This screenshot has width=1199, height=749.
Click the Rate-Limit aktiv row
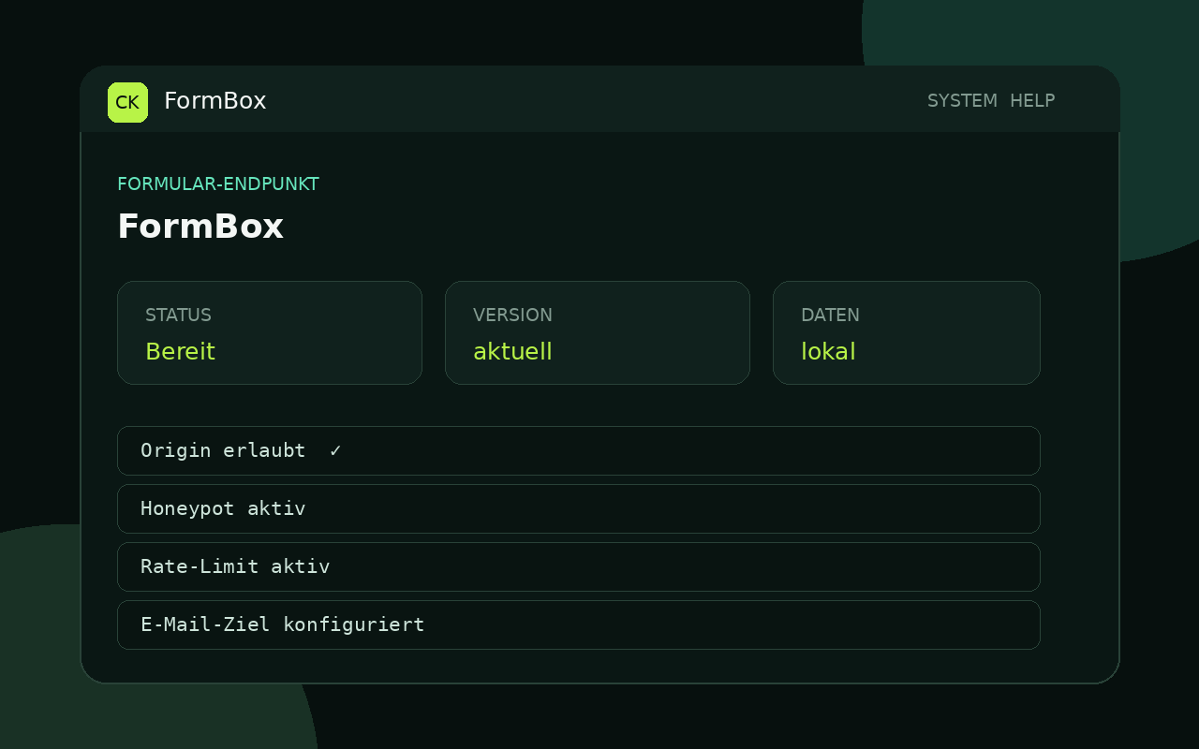(x=579, y=566)
